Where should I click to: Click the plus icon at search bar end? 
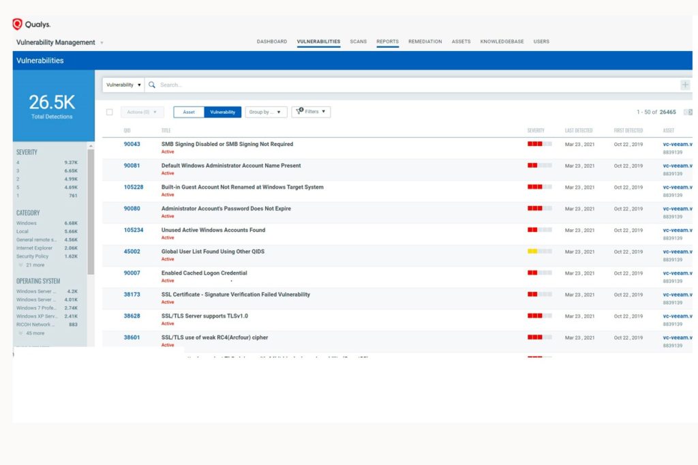(x=685, y=85)
